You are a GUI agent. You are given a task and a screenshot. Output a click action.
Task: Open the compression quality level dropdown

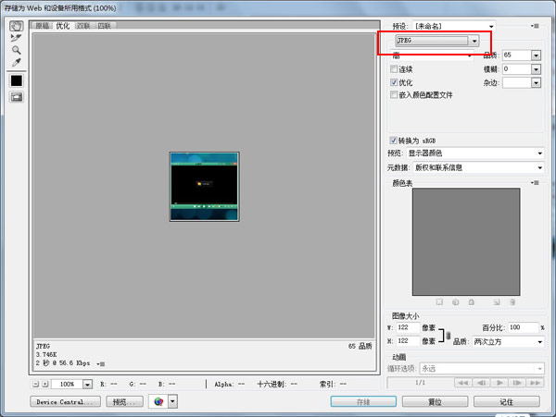pyautogui.click(x=432, y=55)
